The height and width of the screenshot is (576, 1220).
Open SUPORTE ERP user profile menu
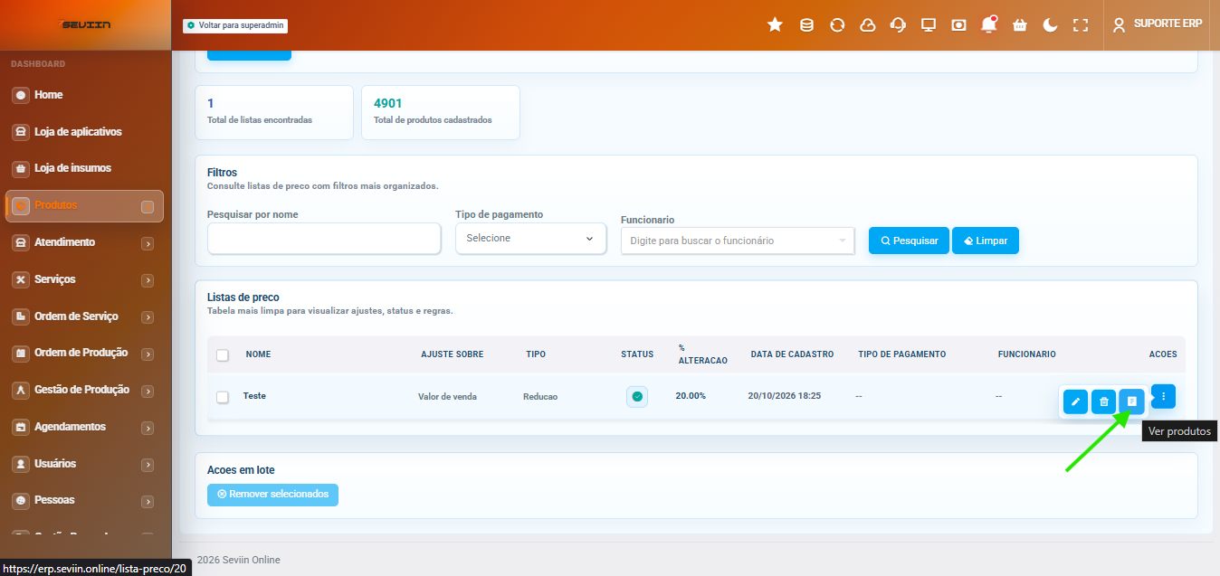(1158, 24)
